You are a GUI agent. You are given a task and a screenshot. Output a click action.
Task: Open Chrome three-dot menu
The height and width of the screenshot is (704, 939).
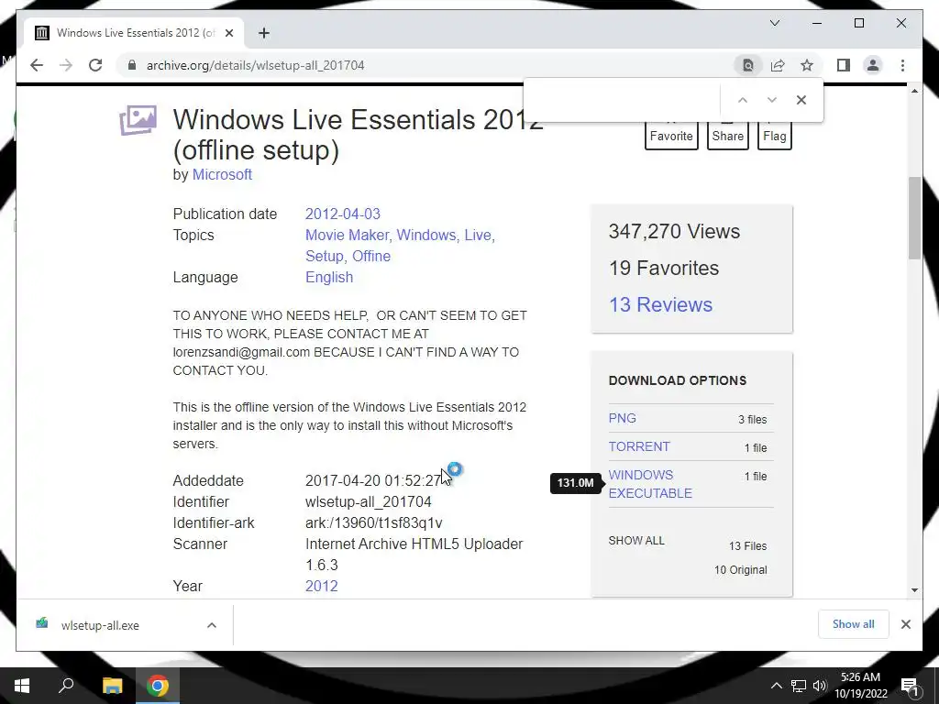pyautogui.click(x=902, y=65)
